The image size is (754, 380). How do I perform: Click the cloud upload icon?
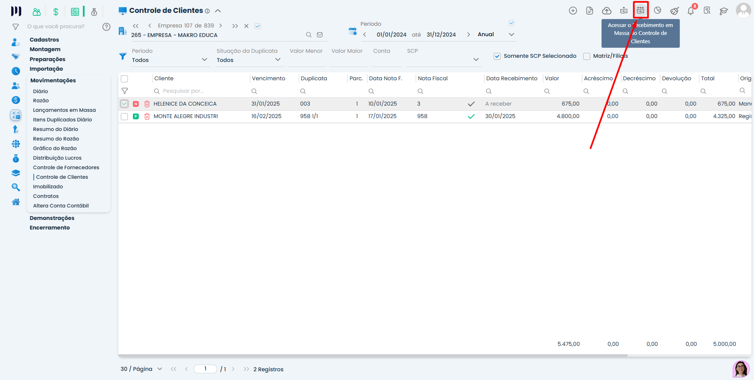607,11
